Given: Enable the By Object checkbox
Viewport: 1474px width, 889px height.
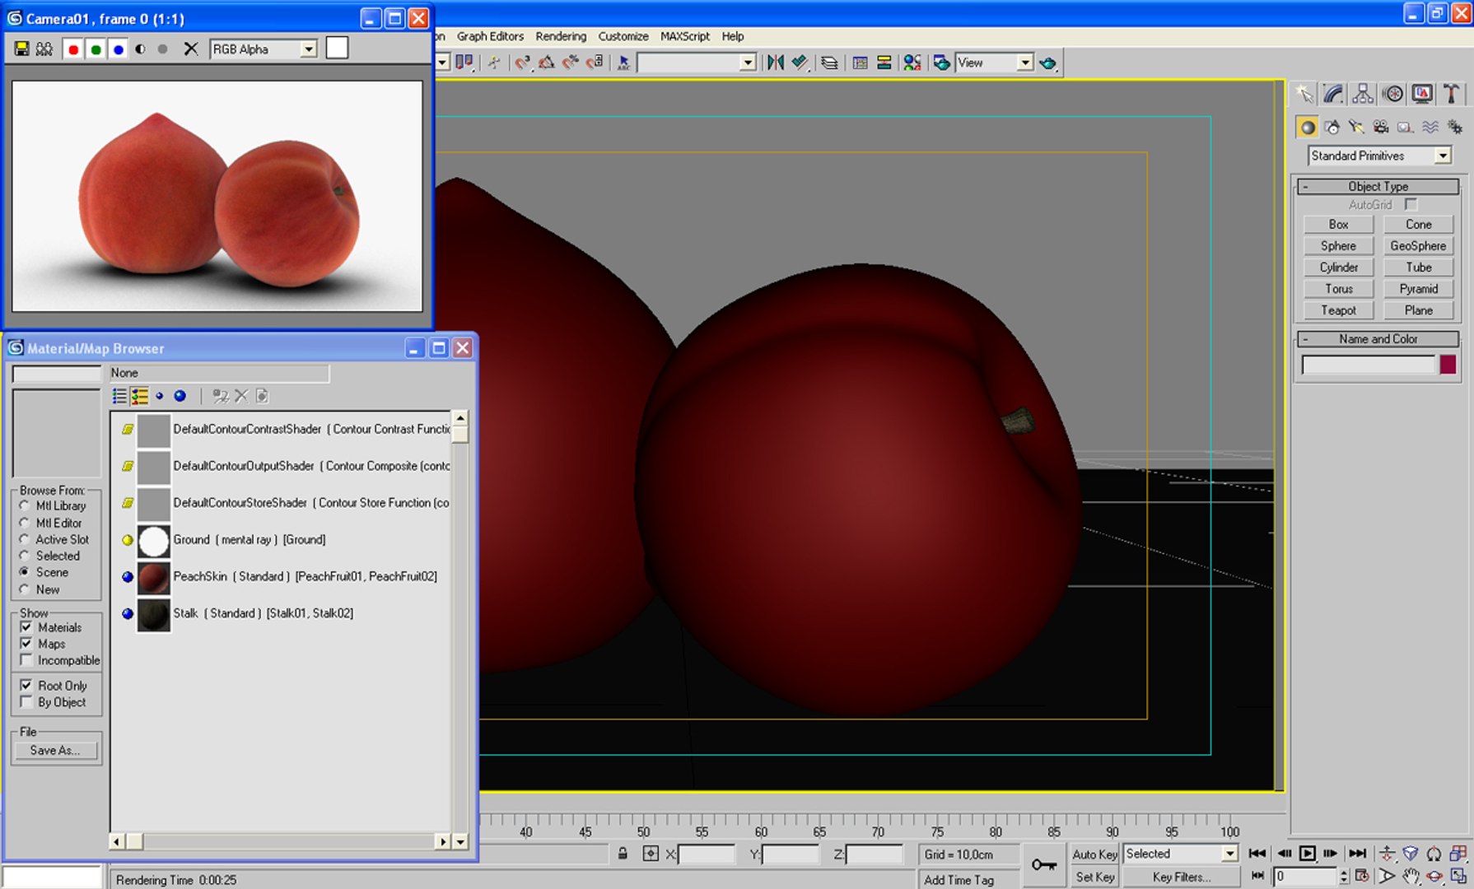Looking at the screenshot, I should [x=26, y=702].
